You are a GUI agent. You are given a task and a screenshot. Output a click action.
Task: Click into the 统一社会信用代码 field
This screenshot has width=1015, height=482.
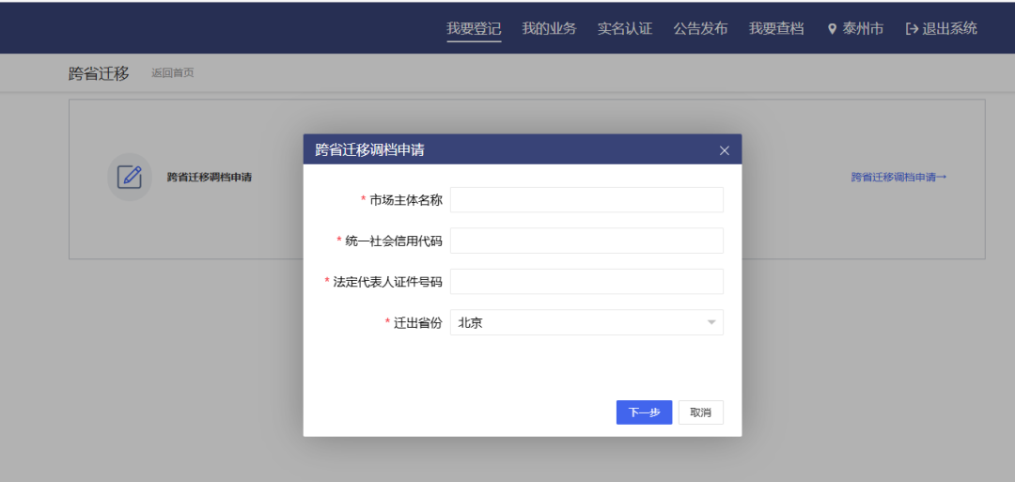[586, 241]
